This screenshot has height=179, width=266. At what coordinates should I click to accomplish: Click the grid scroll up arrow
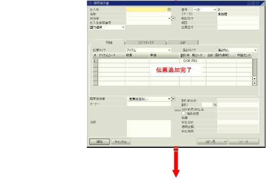coord(254,79)
